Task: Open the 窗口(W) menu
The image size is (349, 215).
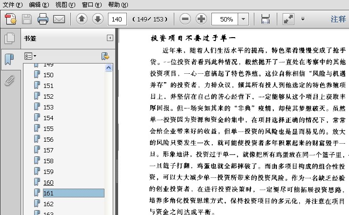Action: [x=92, y=5]
